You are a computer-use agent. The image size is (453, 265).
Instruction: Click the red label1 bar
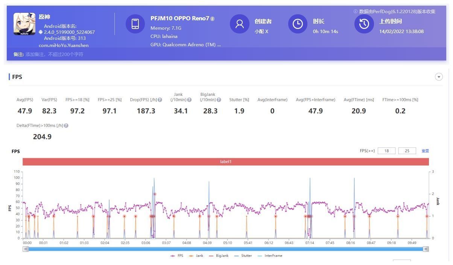(x=226, y=162)
